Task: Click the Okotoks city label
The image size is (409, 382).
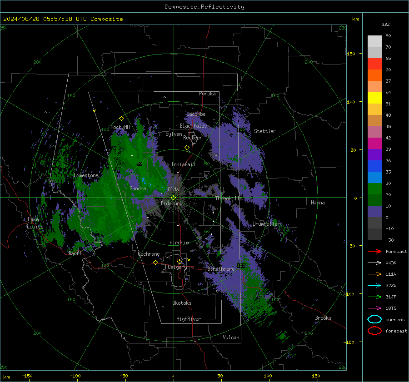Action: tap(182, 303)
